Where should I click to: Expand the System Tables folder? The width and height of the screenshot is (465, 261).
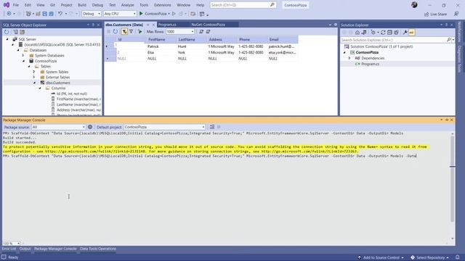(34, 72)
